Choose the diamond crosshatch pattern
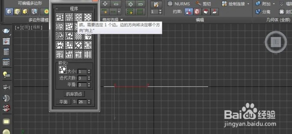 pyautogui.click(x=78, y=36)
